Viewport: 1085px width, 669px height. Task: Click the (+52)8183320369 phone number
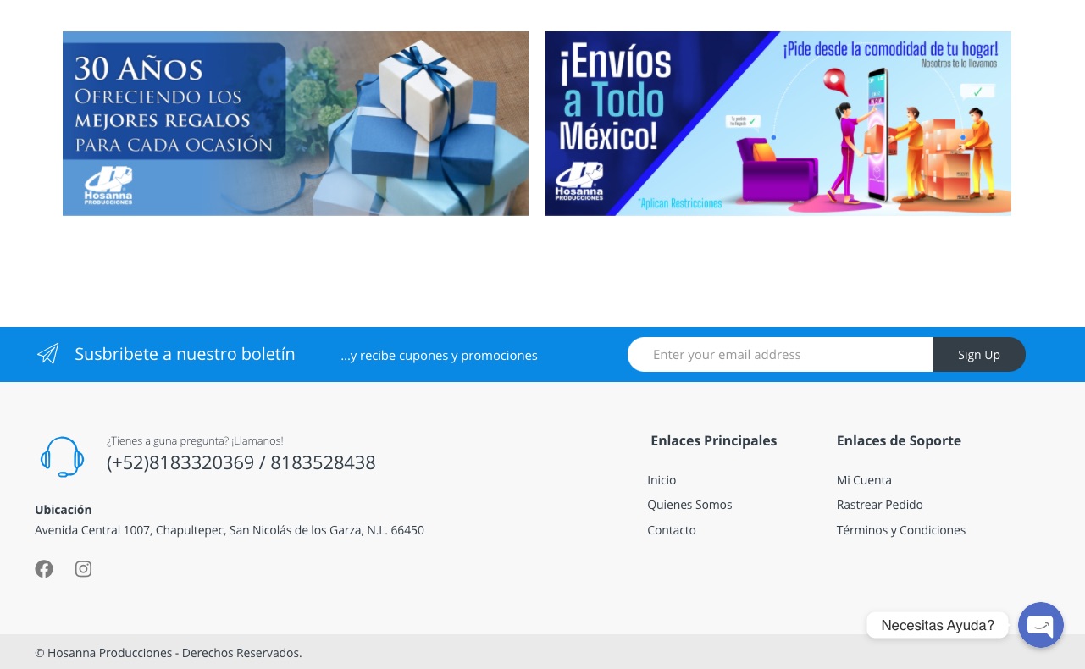tap(180, 462)
